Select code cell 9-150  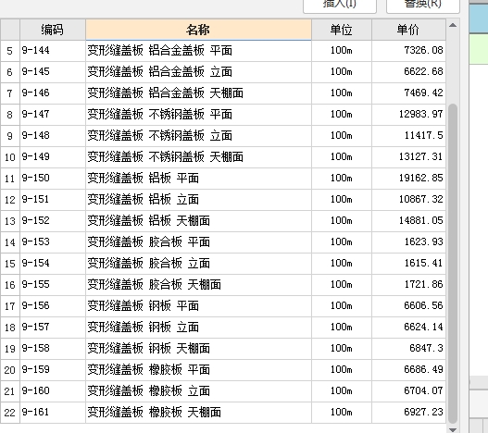(x=53, y=179)
